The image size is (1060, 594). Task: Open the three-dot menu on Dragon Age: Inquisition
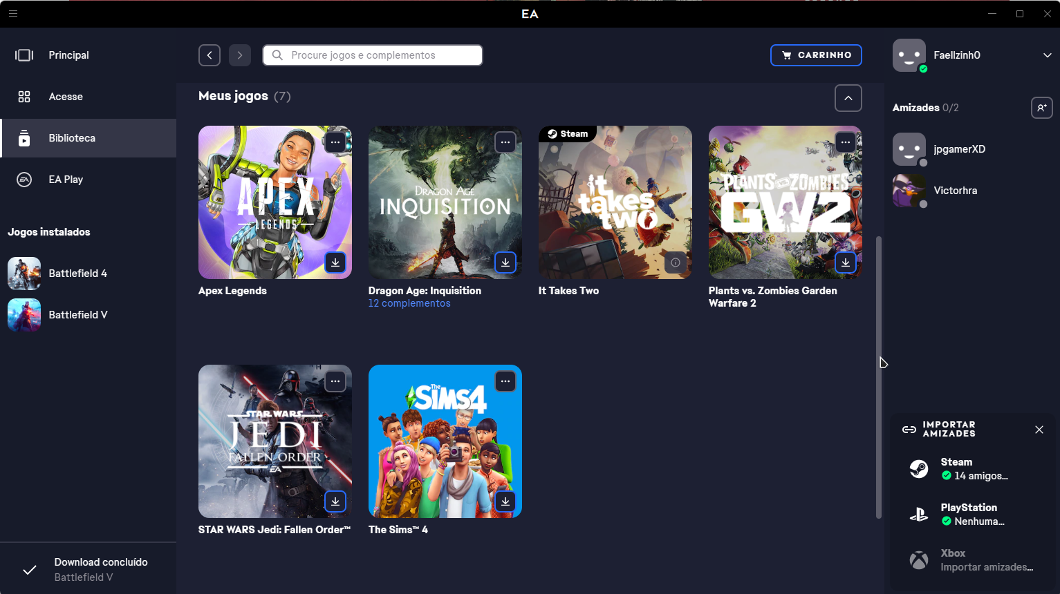pyautogui.click(x=505, y=142)
